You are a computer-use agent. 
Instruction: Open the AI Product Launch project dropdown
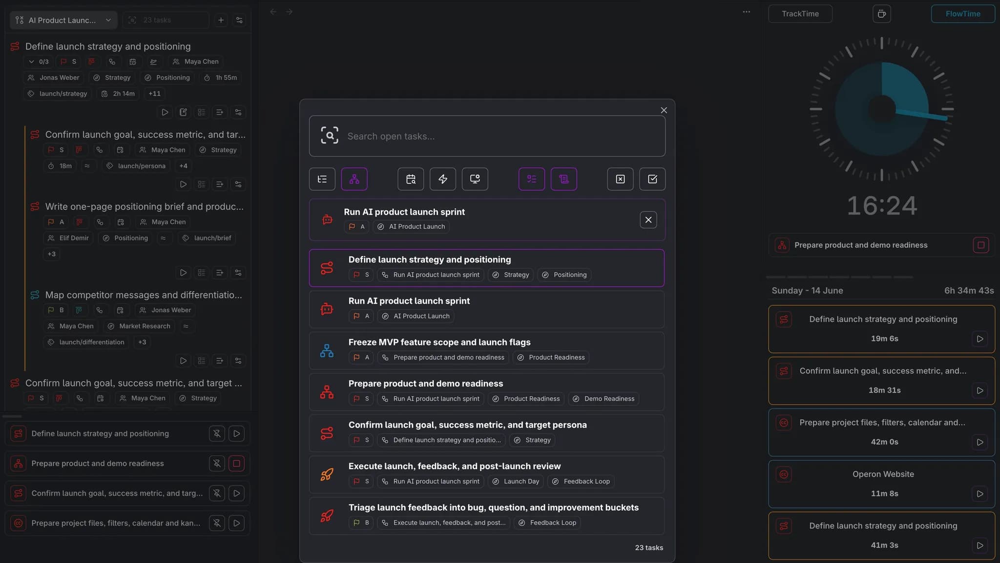tap(63, 20)
